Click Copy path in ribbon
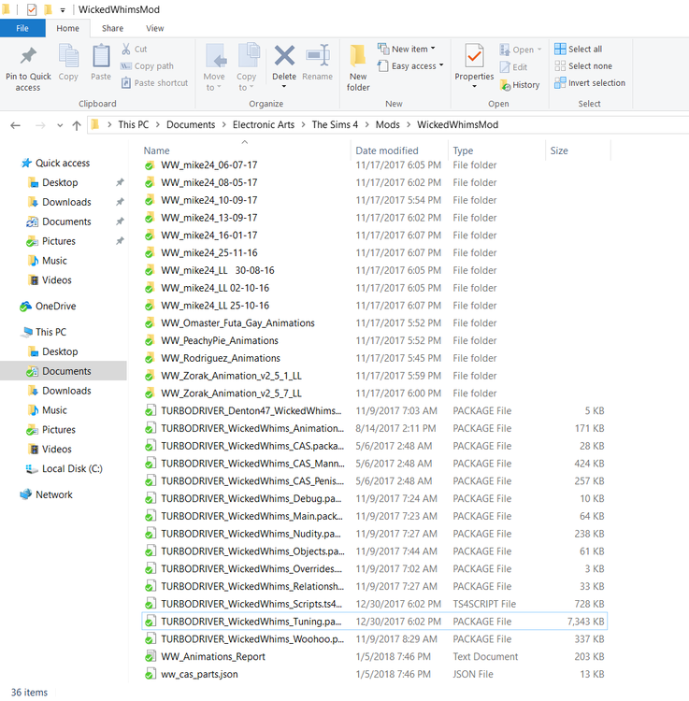The height and width of the screenshot is (701, 689). tap(147, 66)
